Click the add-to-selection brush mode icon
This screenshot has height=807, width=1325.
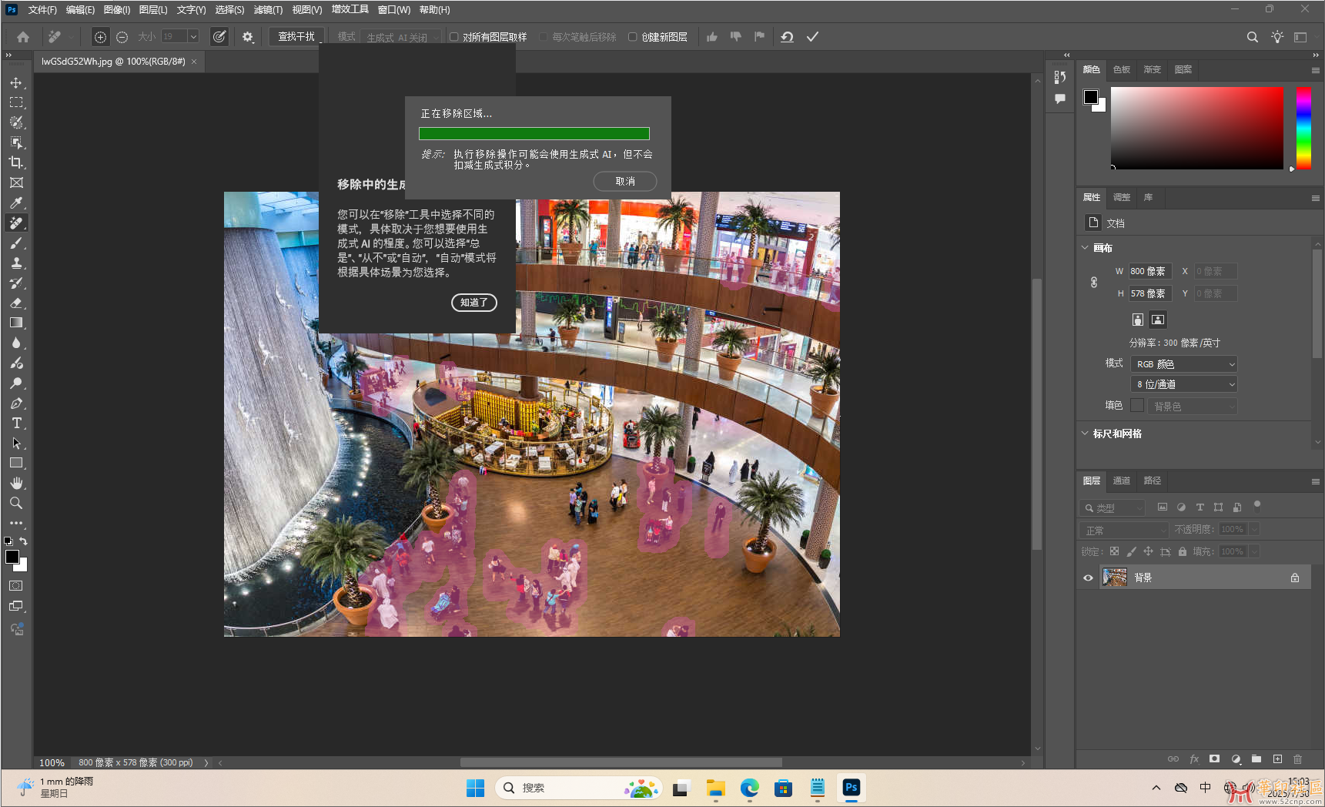100,36
